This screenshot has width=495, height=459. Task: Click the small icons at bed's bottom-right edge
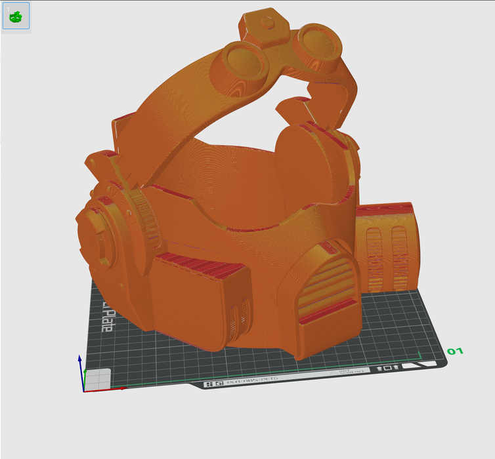coord(388,368)
